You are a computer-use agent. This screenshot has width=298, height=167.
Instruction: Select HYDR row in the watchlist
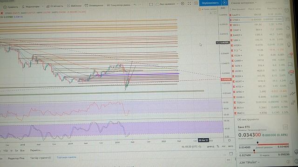tap(257, 45)
